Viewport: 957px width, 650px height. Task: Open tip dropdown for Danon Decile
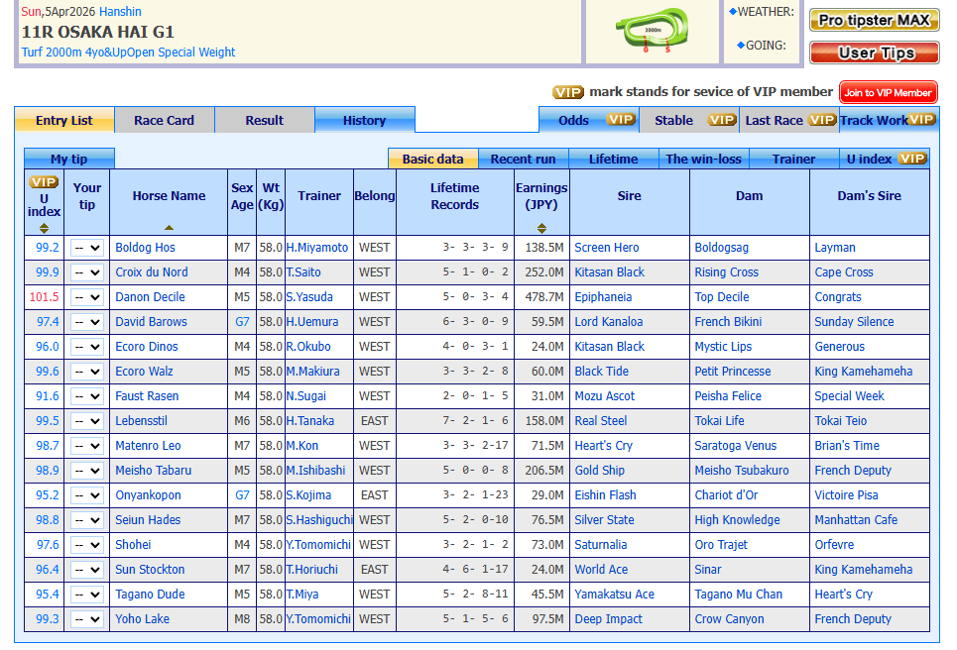point(86,297)
